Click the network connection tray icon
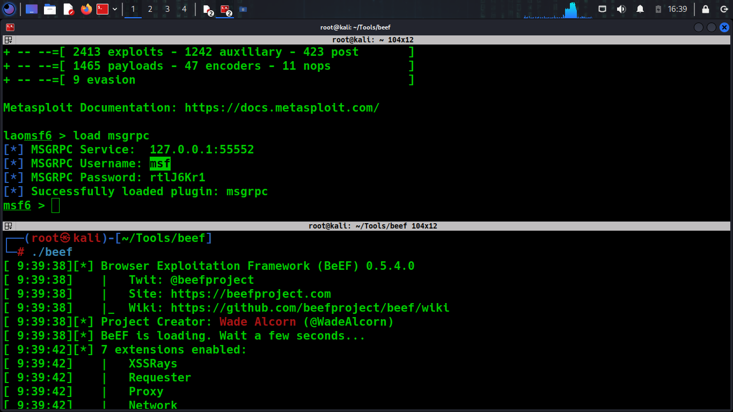This screenshot has width=733, height=412. click(603, 9)
